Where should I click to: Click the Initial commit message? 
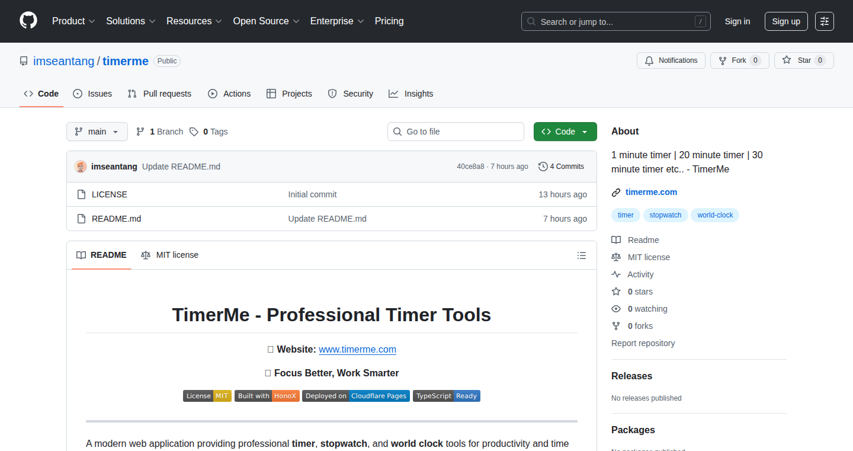(312, 194)
